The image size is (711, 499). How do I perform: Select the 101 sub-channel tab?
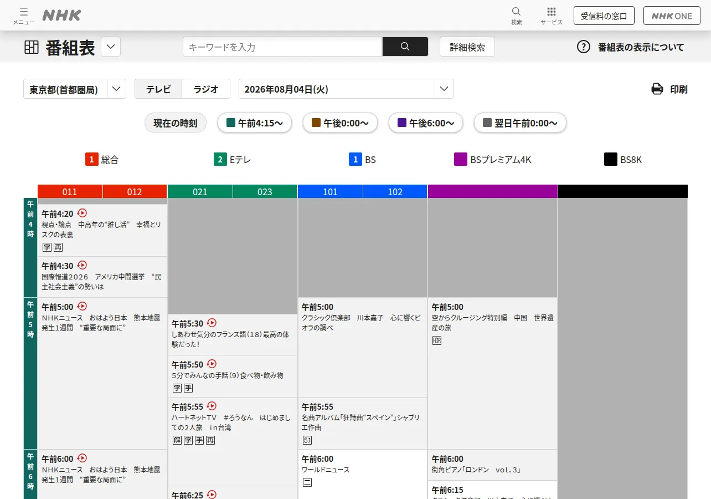[x=330, y=192]
